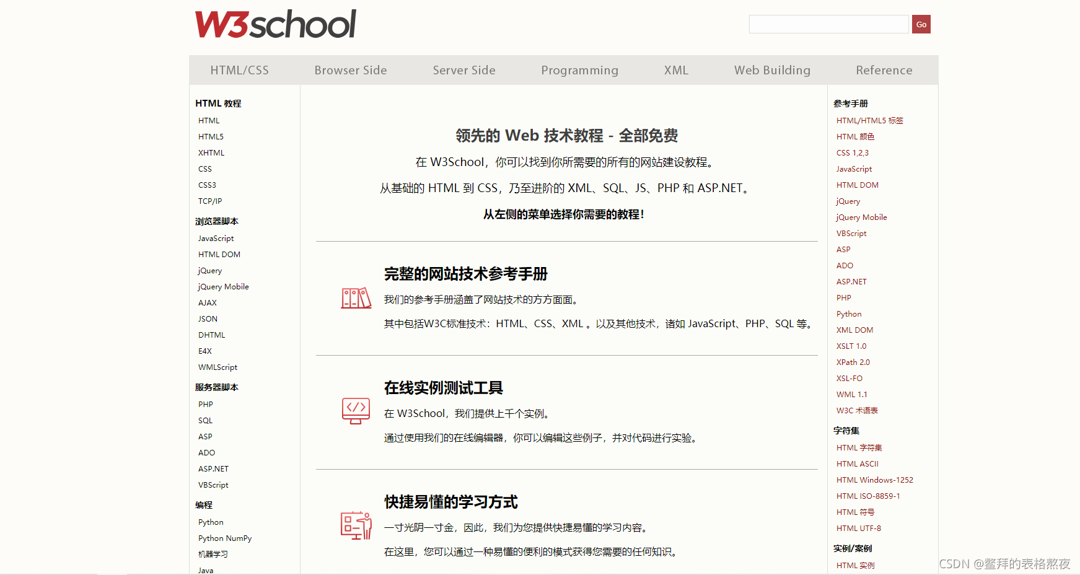Viewport: 1080px width, 575px height.
Task: Open the WML 1.1 reference link
Action: pos(852,395)
